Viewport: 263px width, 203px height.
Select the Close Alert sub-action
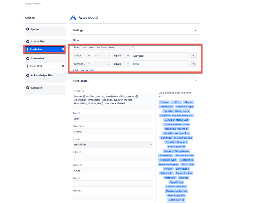pos(45,66)
